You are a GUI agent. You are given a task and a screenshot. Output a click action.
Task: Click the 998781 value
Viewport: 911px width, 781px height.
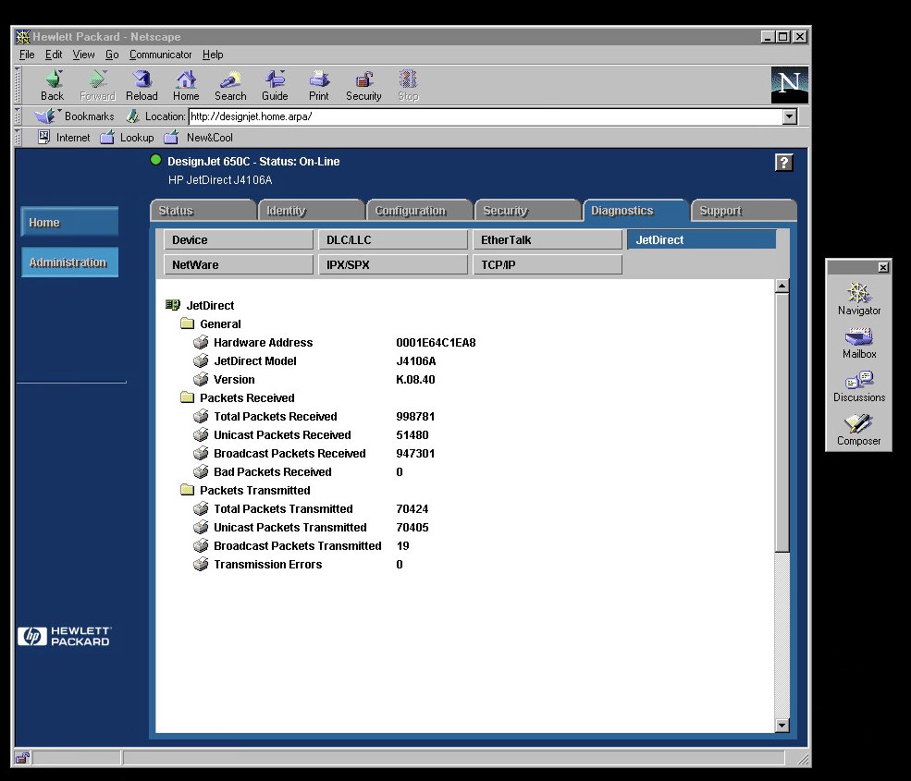[415, 416]
